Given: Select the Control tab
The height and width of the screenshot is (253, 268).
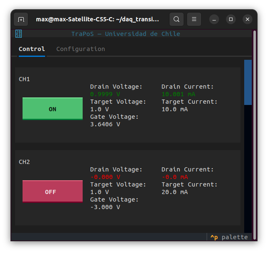Looking at the screenshot, I should [x=32, y=49].
